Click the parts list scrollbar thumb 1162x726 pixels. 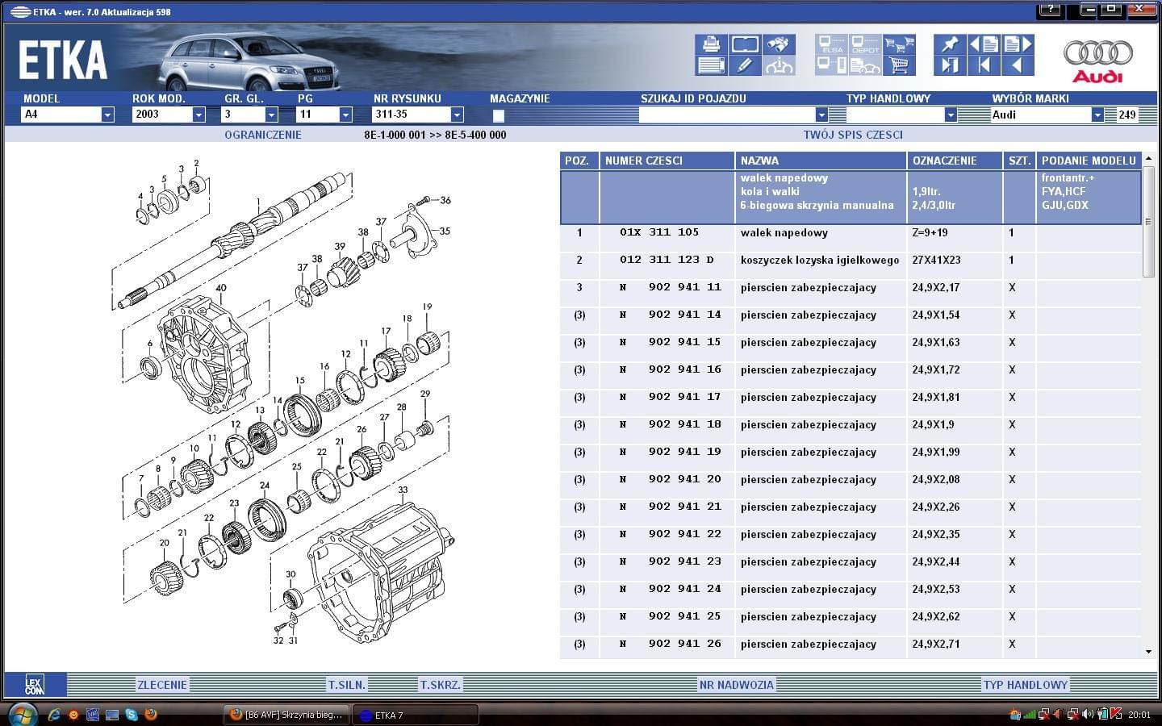tap(1148, 223)
